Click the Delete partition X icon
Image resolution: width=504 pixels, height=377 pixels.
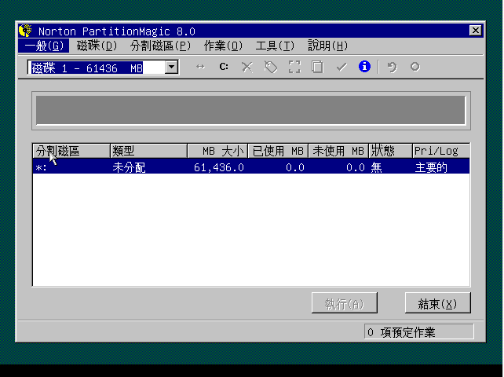pos(247,67)
